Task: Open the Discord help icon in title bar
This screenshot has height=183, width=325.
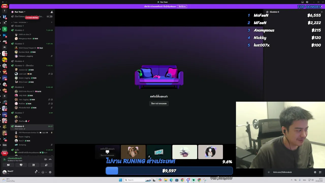Action: click(307, 2)
